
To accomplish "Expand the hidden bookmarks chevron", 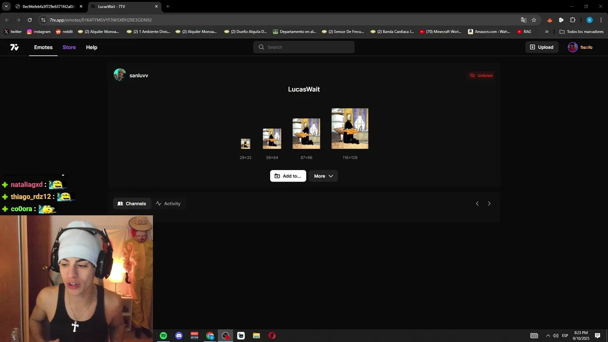I will pos(547,32).
